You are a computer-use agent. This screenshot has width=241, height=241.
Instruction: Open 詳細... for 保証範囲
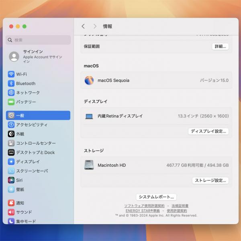point(220,47)
